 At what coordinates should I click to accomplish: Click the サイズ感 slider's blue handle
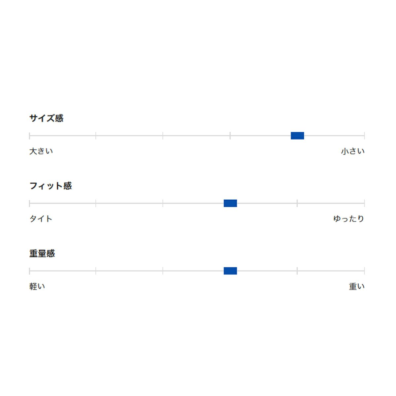pyautogui.click(x=297, y=136)
